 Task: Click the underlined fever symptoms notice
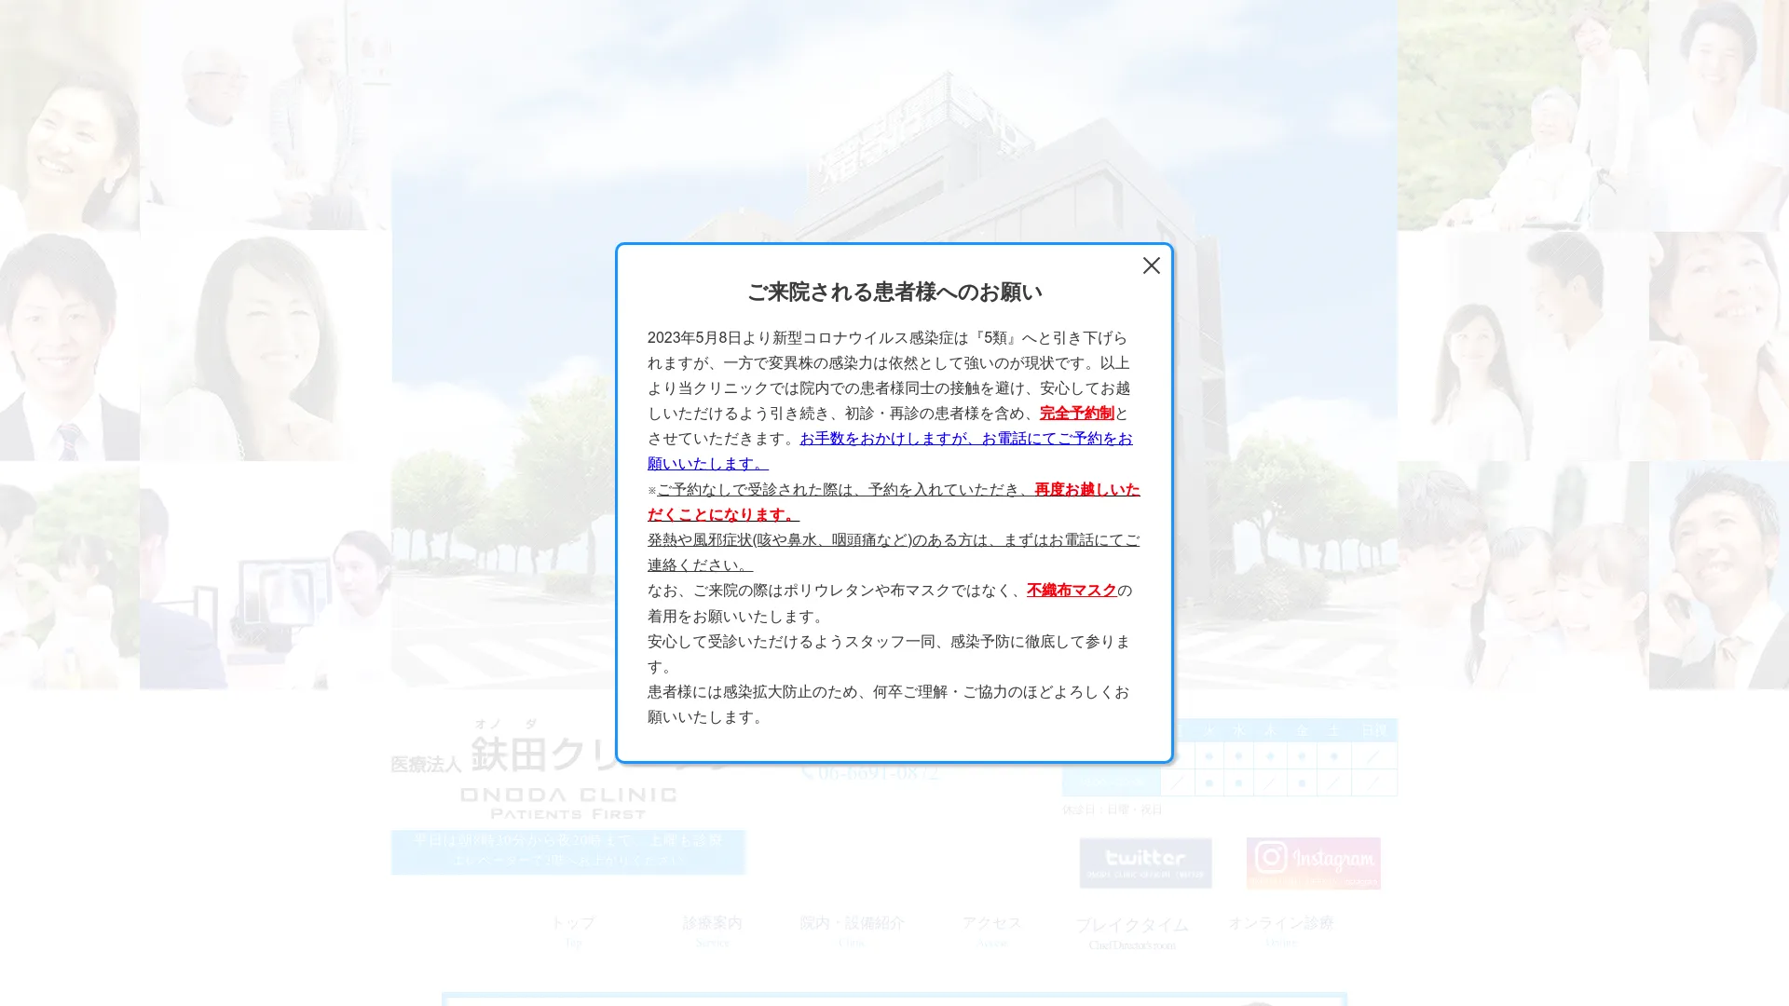point(894,552)
